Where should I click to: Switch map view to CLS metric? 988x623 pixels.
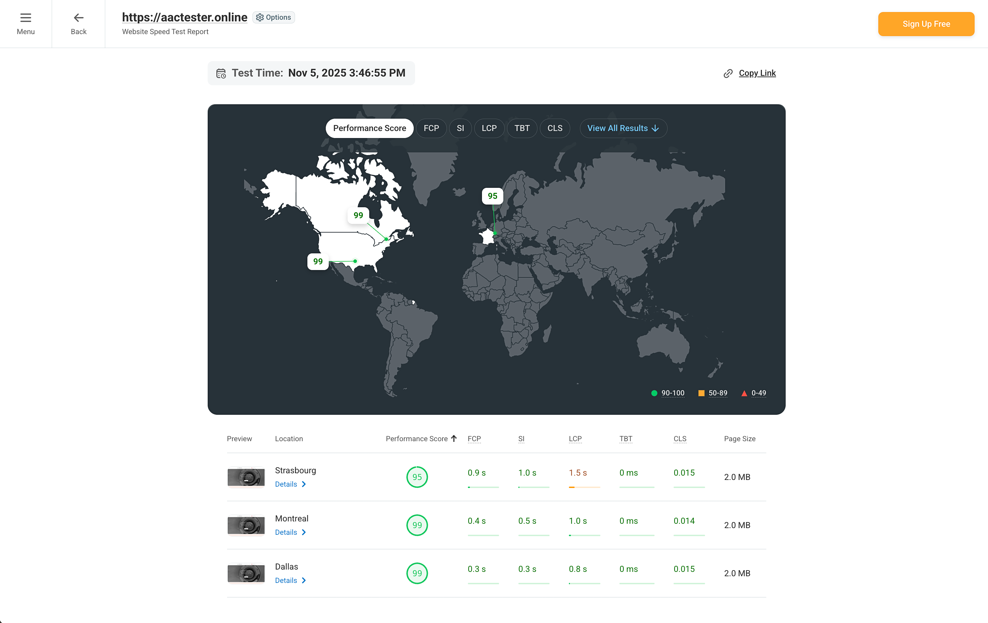555,128
